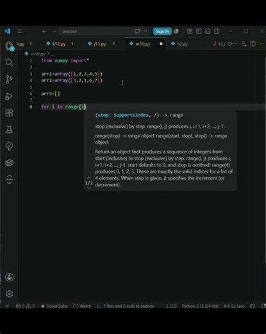Screen dimensions: 266x334
Task: Open the Run and Debug view
Action: 9,96
